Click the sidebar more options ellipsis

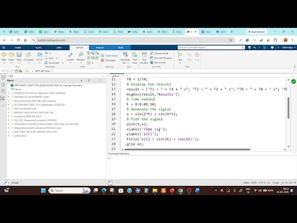point(3,105)
